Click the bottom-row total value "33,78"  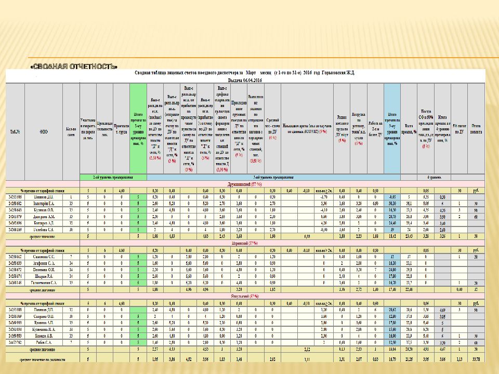coord(476,359)
